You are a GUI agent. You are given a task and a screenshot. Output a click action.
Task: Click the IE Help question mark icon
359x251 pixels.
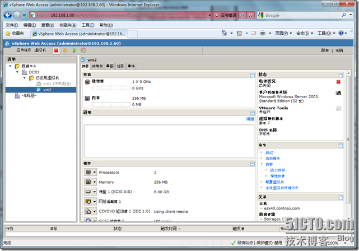point(341,33)
